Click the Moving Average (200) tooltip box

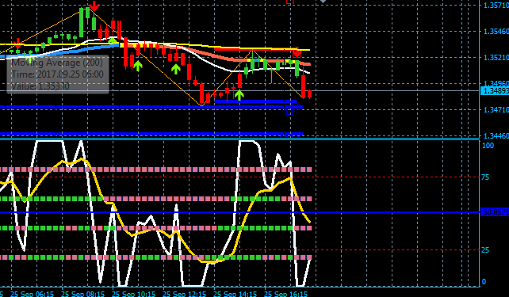pyautogui.click(x=57, y=74)
